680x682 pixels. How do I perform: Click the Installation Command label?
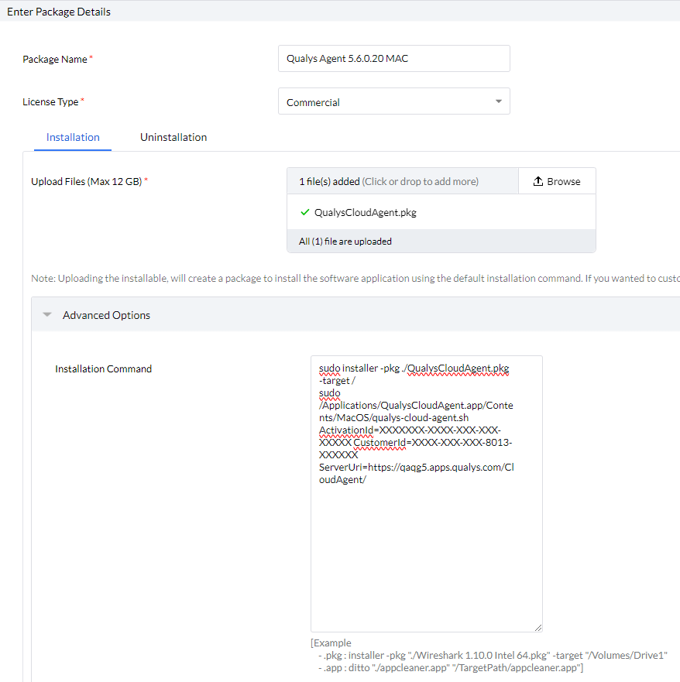(103, 368)
